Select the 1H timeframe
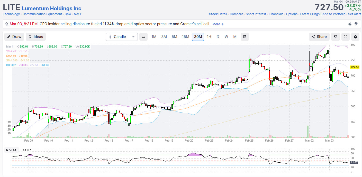 [209, 37]
